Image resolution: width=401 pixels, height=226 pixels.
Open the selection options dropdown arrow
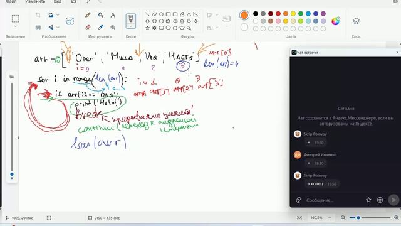pyautogui.click(x=15, y=26)
